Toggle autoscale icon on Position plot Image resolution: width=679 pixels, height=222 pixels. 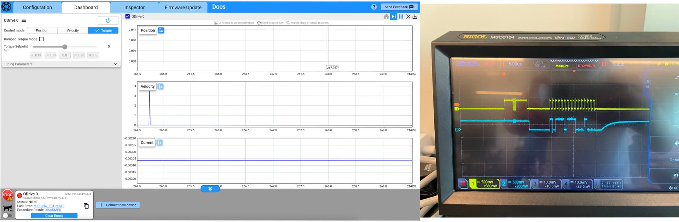(x=161, y=30)
